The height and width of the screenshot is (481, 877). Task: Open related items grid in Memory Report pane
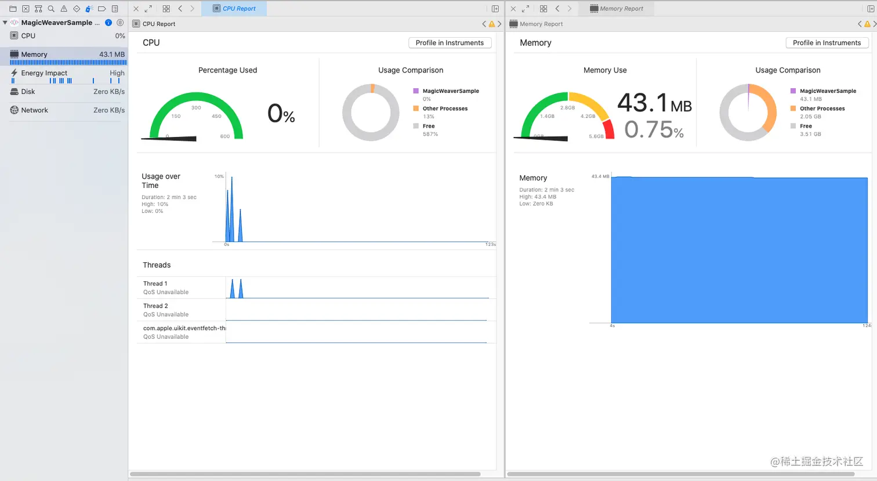[543, 9]
